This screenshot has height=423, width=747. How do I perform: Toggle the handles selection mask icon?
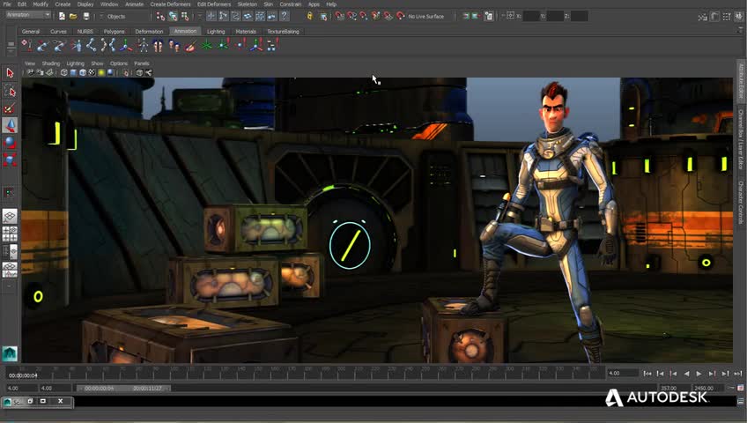(x=211, y=16)
